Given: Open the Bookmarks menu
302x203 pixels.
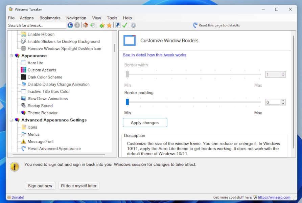Looking at the screenshot, I should (x=50, y=18).
